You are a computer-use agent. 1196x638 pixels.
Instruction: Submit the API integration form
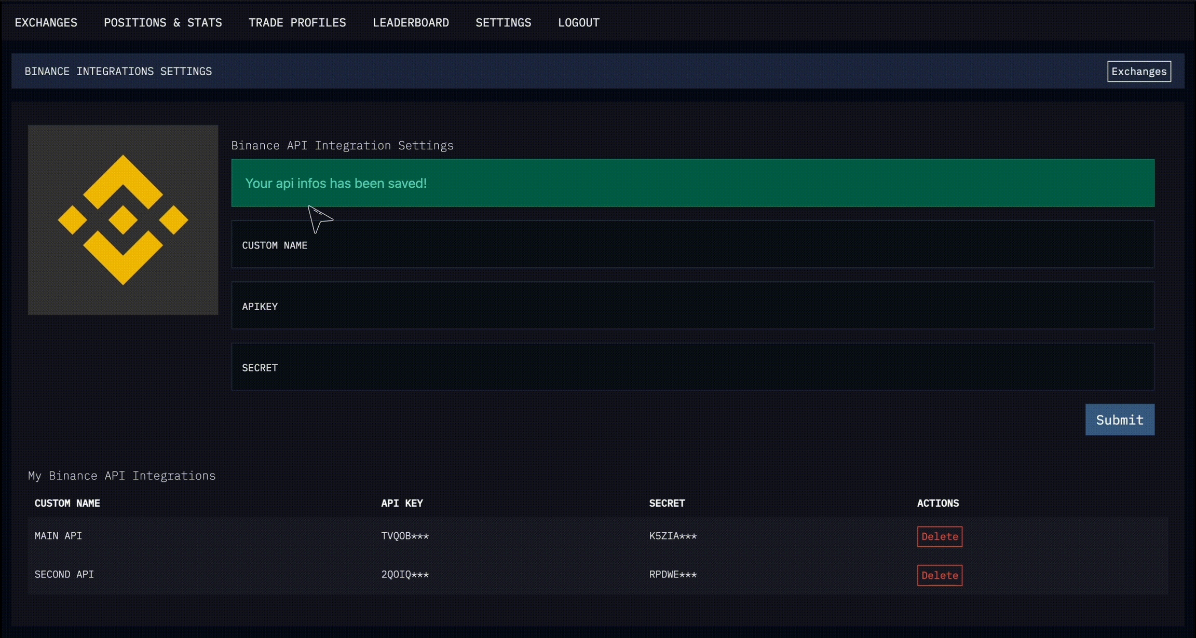(1119, 420)
